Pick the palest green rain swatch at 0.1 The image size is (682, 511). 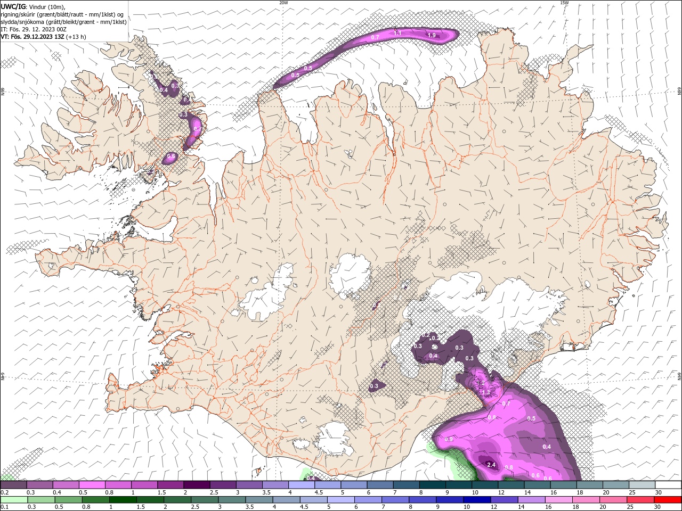(13, 500)
